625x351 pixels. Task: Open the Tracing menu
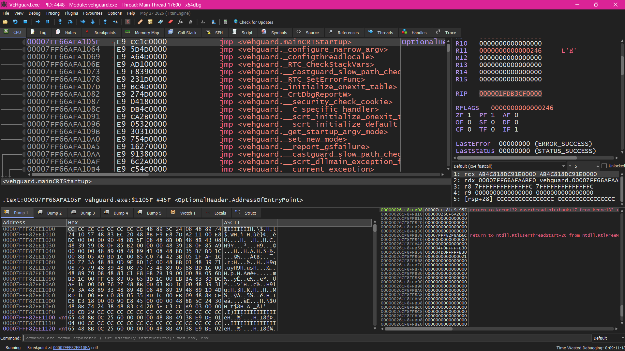[52, 13]
